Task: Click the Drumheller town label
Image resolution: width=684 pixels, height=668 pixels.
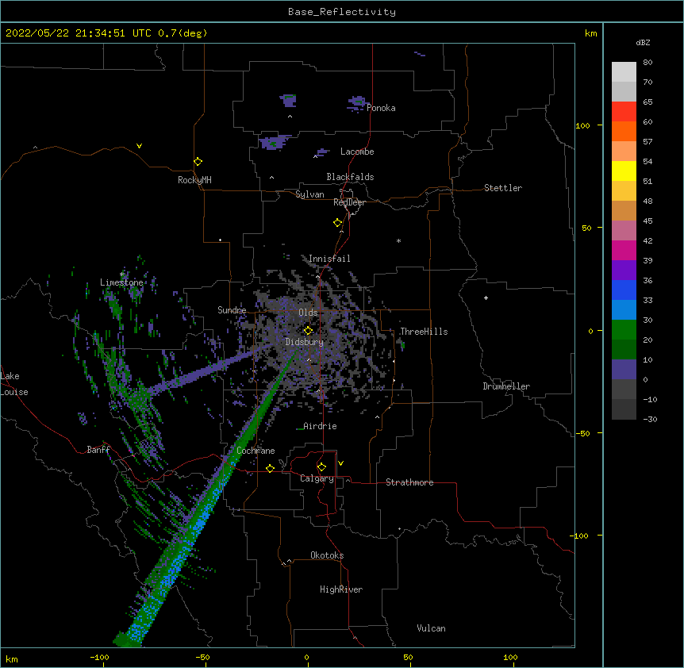Action: click(506, 386)
